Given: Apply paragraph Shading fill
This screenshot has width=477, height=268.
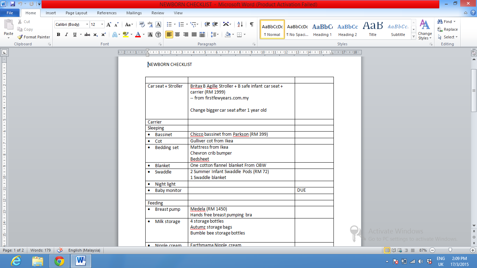Looking at the screenshot, I should [228, 35].
